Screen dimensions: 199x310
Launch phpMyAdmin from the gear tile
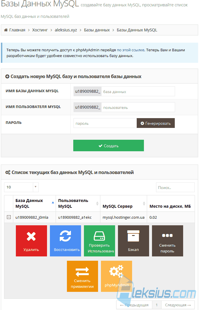[x=116, y=276]
